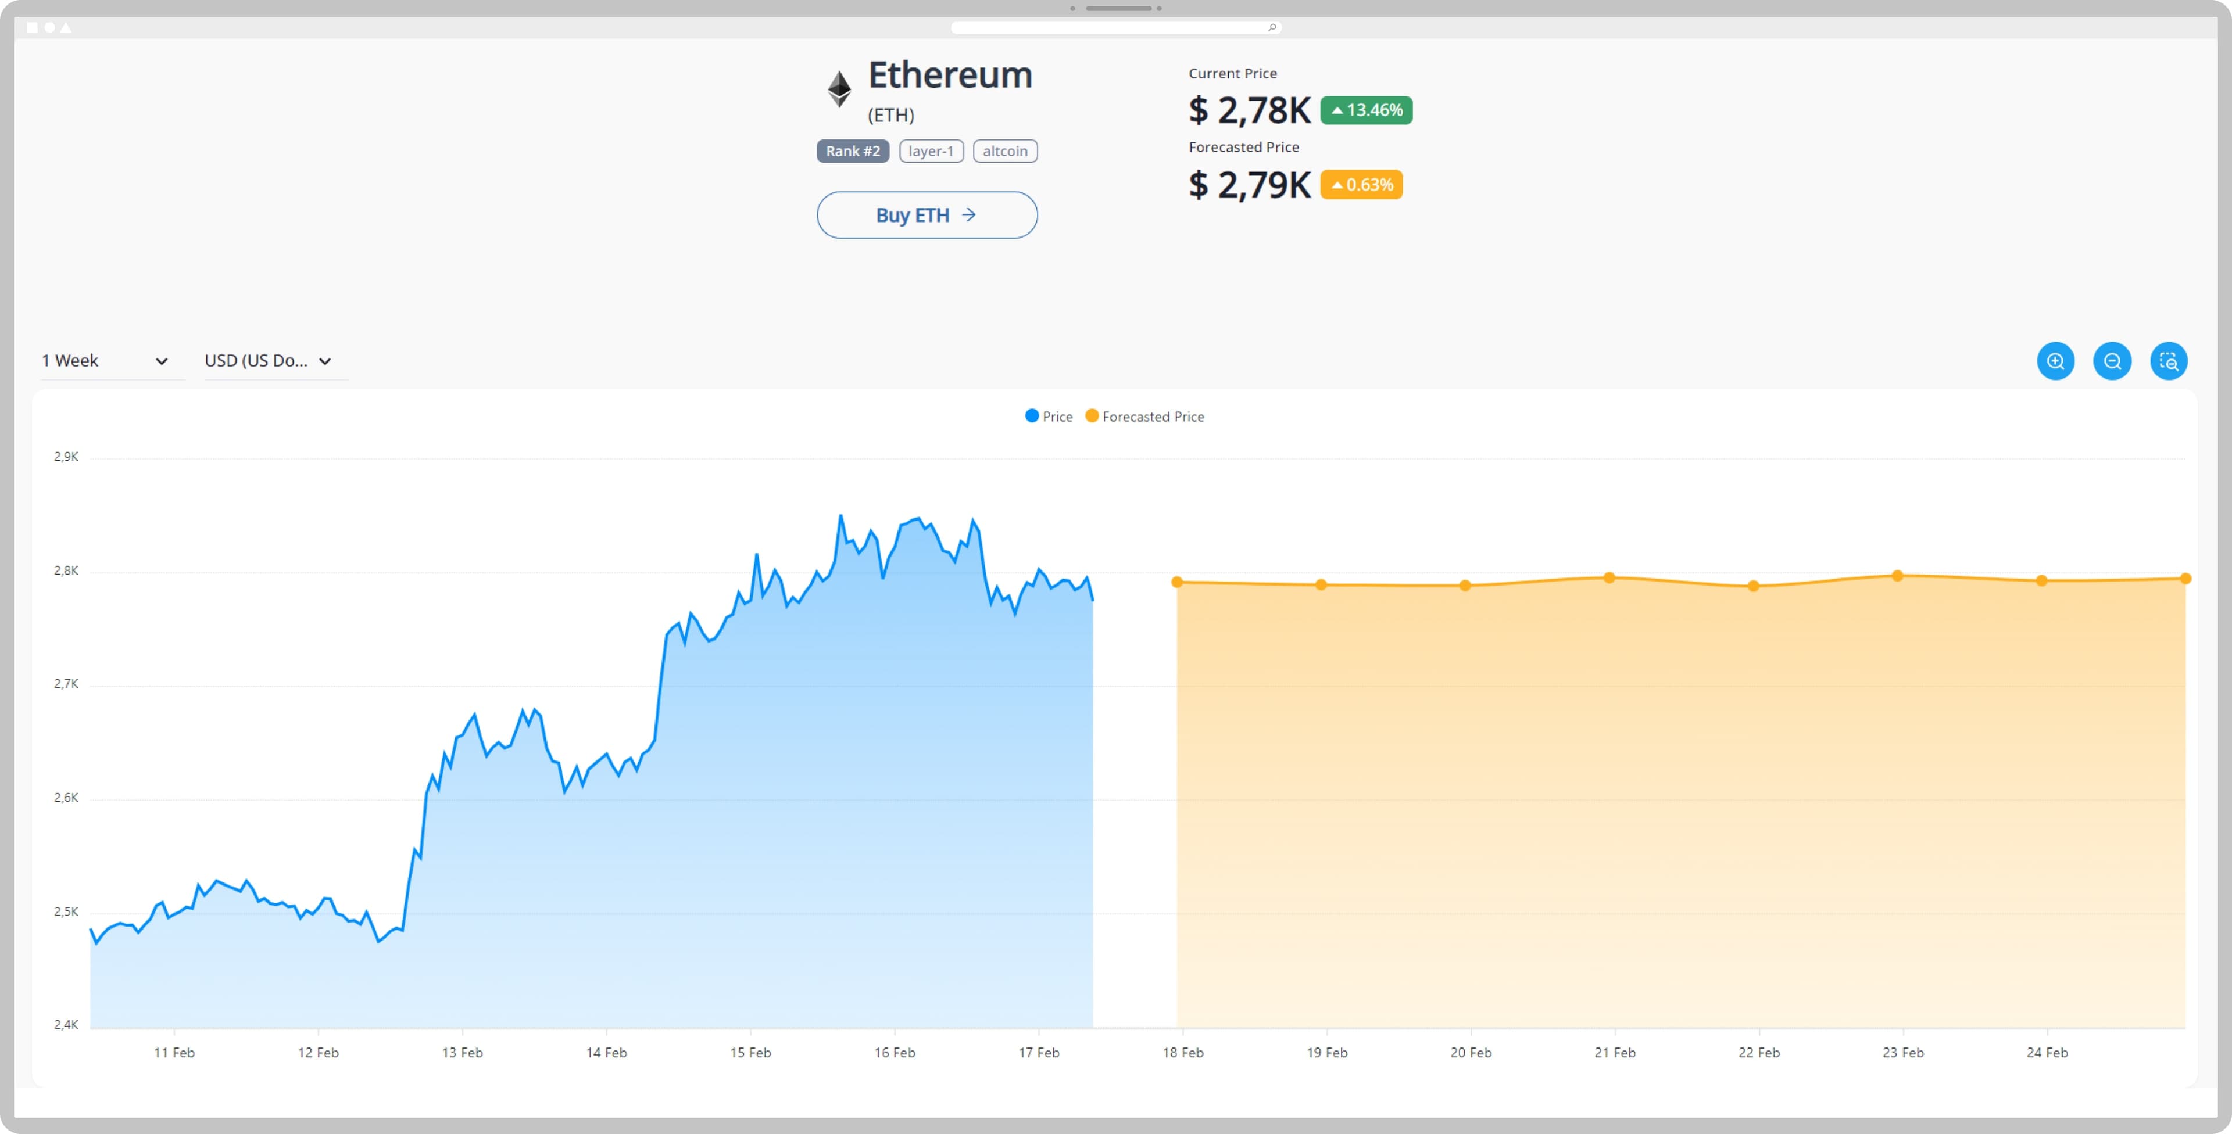This screenshot has width=2232, height=1134.
Task: Click the (ETH) ticker symbol text
Action: tap(890, 115)
